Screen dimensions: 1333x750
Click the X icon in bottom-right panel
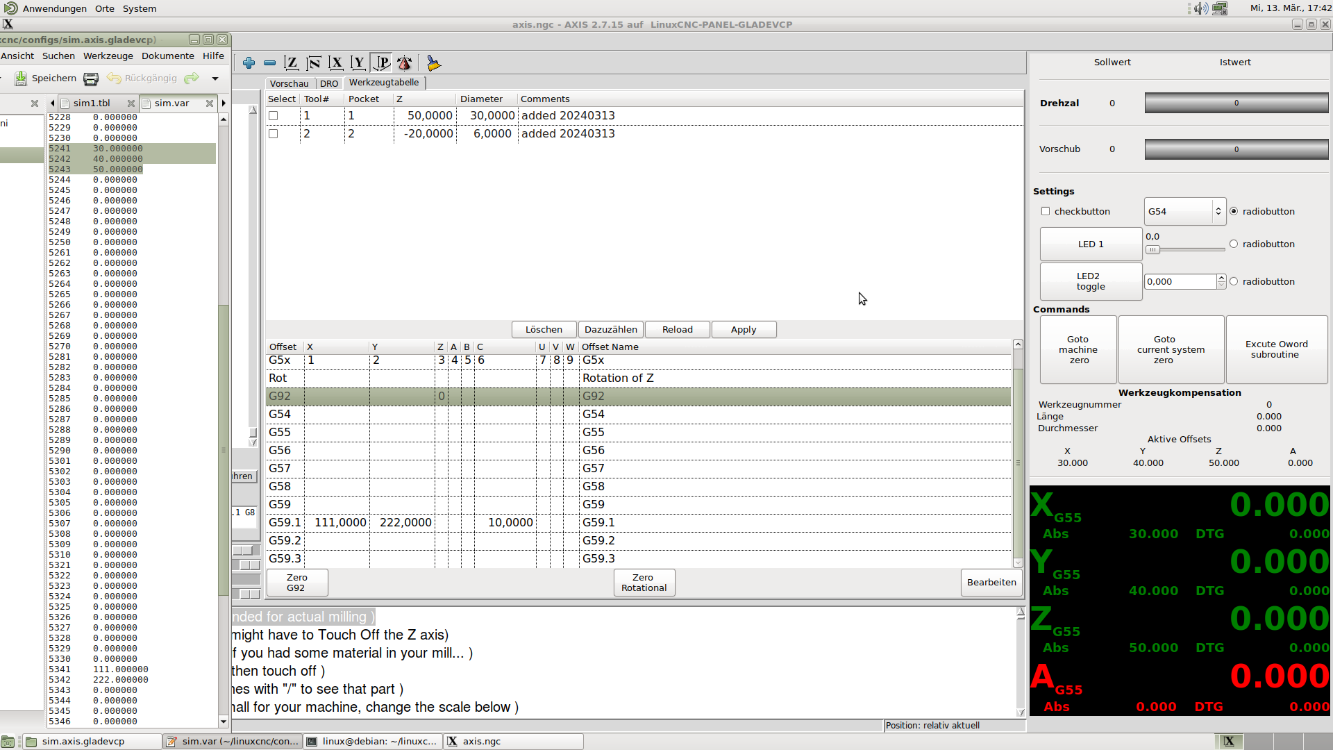pyautogui.click(x=1229, y=741)
